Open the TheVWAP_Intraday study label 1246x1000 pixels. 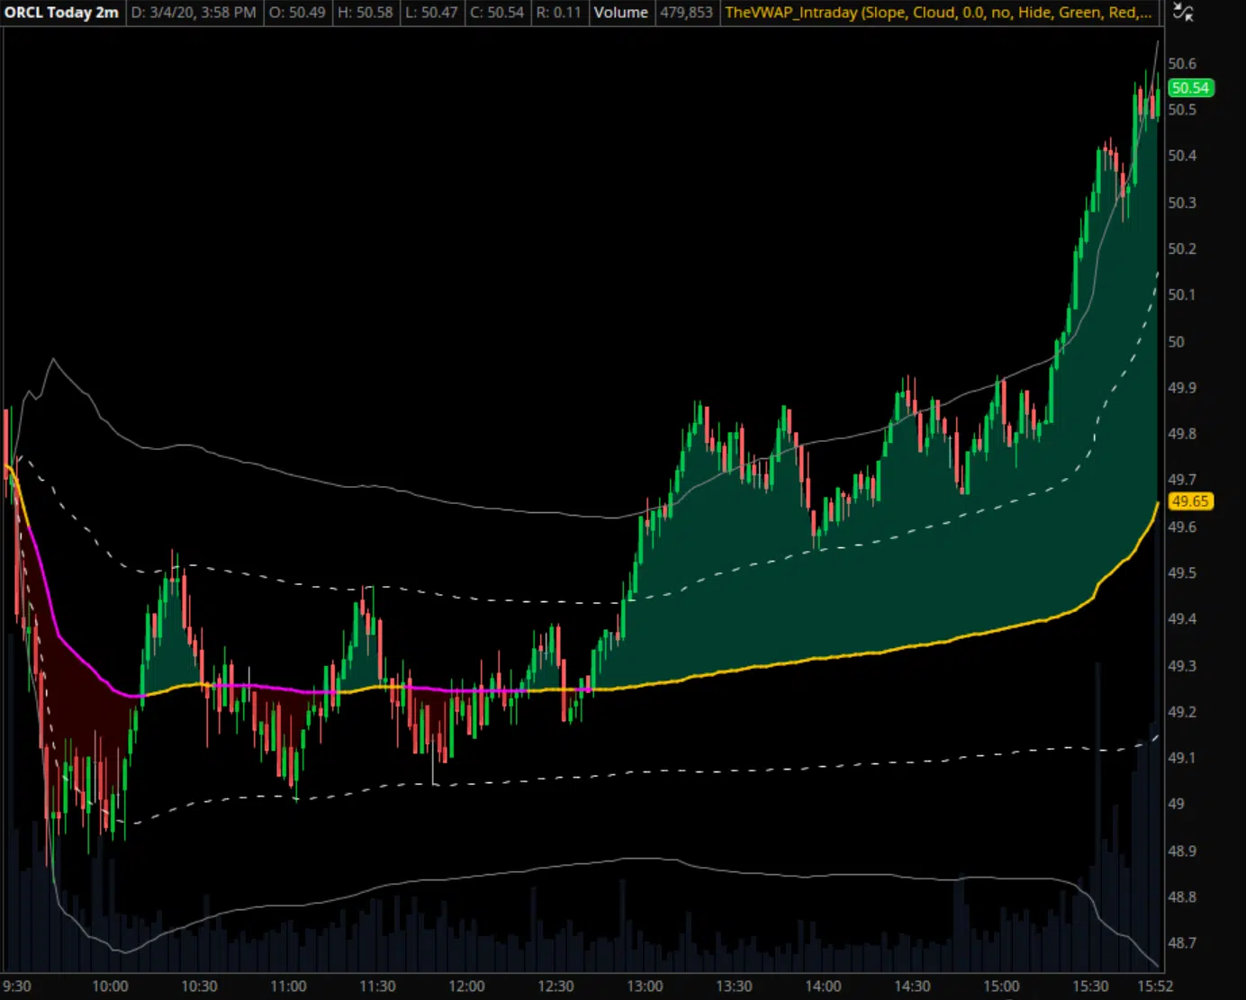938,13
